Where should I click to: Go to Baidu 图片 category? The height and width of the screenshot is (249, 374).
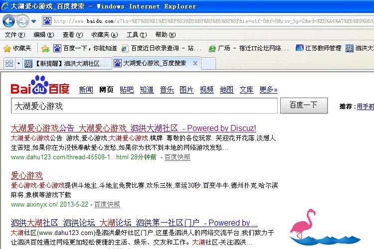tap(187, 90)
